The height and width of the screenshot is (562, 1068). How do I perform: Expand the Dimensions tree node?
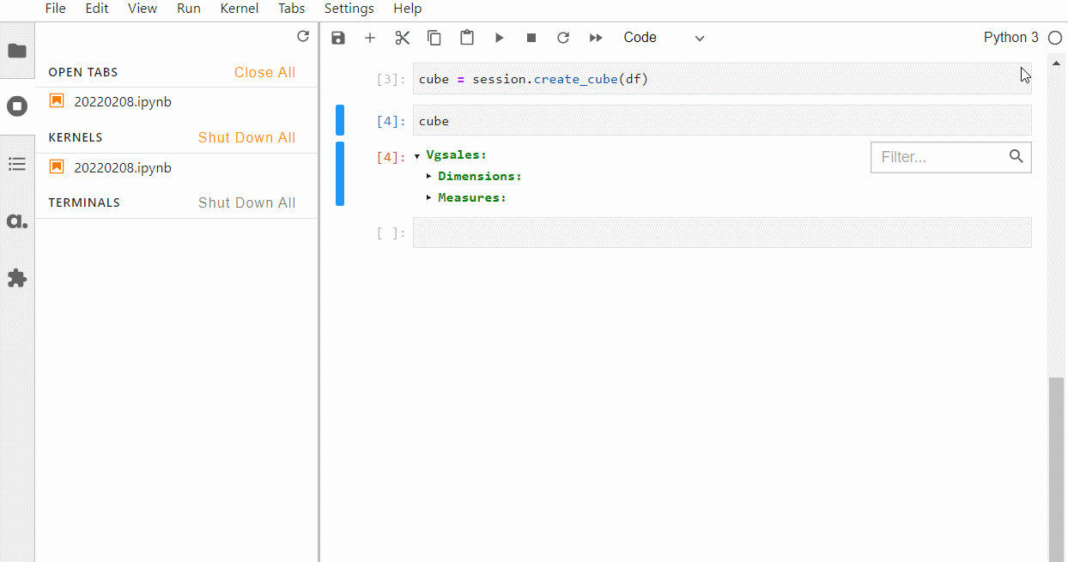pyautogui.click(x=429, y=176)
